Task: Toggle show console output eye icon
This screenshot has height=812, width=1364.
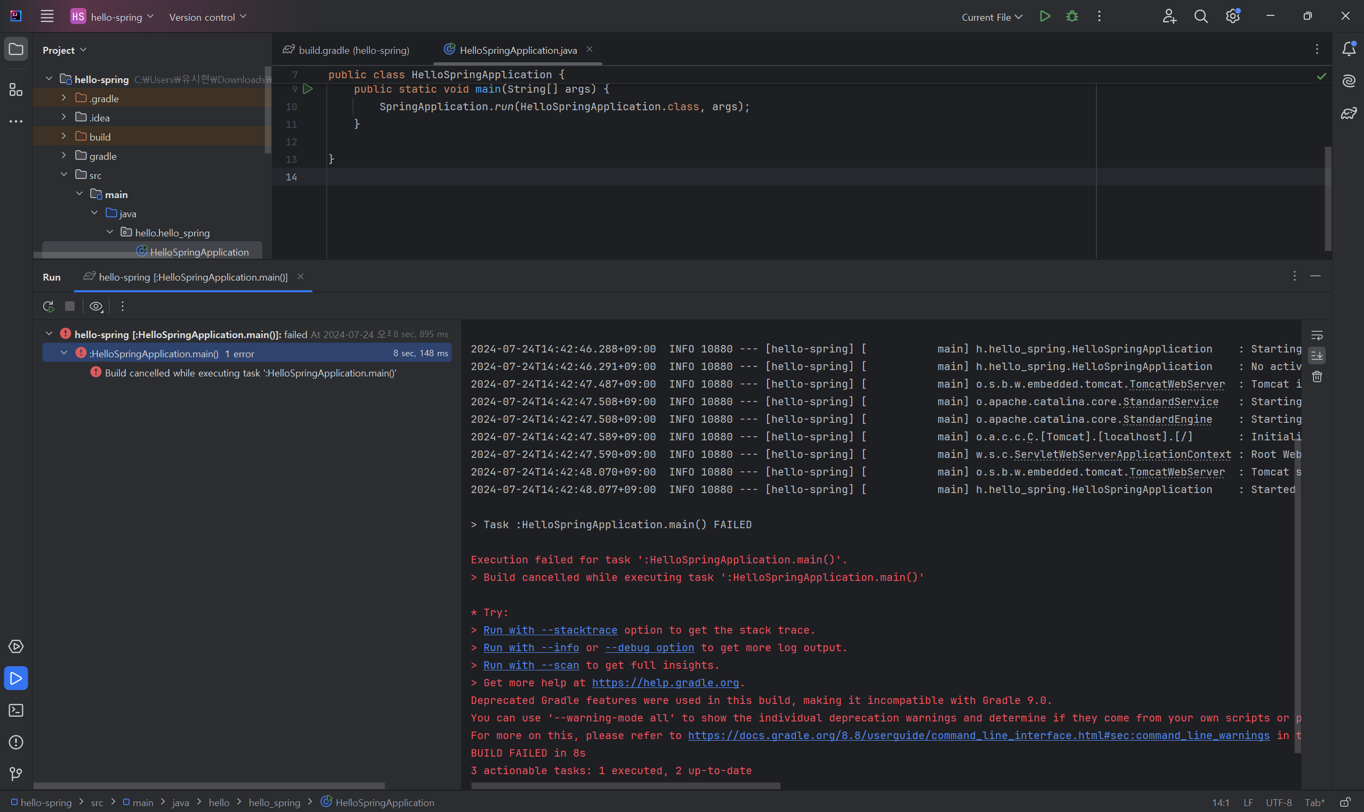Action: coord(96,306)
